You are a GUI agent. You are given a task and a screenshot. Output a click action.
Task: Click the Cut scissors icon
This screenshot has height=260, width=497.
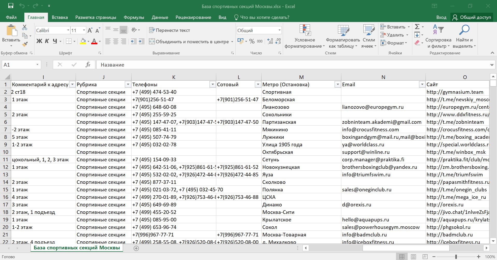pyautogui.click(x=25, y=27)
